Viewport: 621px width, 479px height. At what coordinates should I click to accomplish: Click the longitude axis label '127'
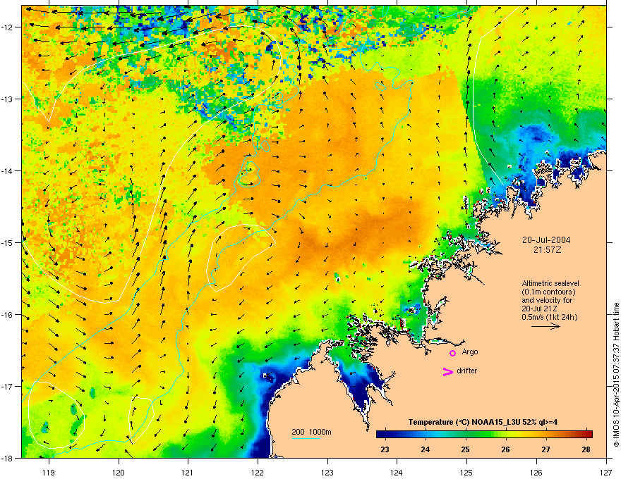606,472
